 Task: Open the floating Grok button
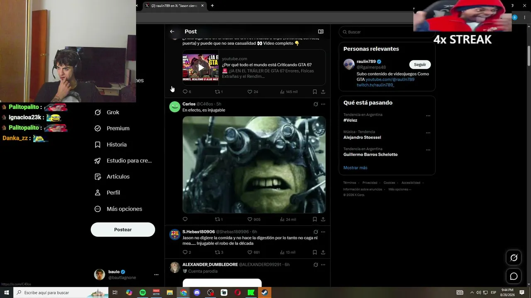coord(514,258)
